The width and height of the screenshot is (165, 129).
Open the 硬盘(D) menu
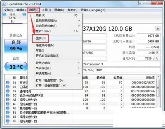pos(59,10)
